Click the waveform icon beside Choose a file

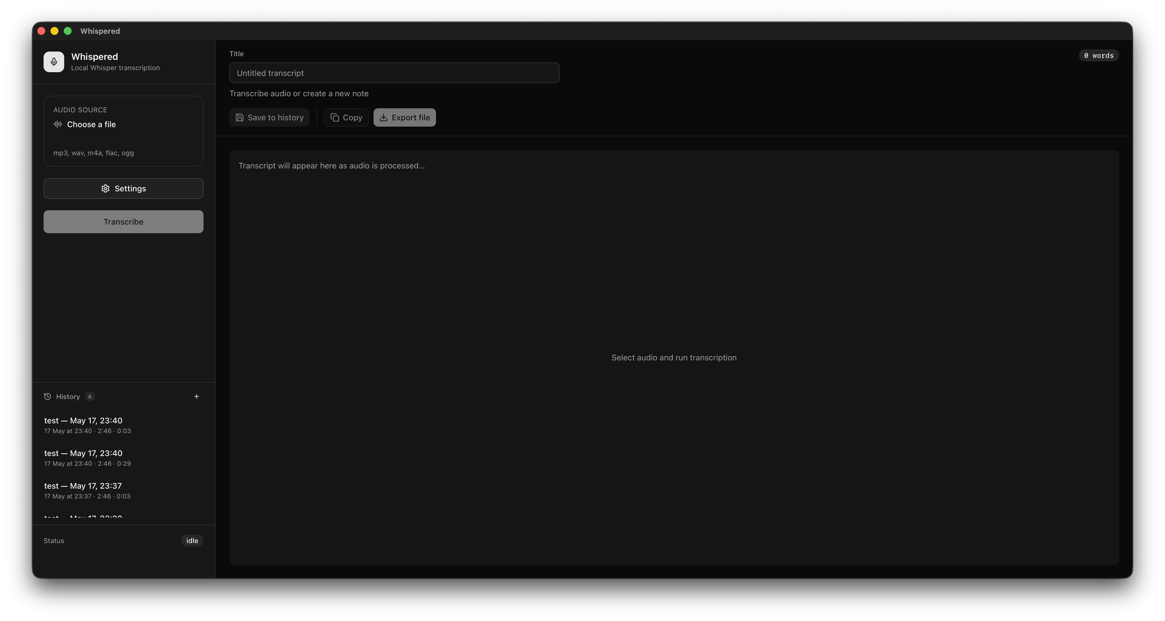click(58, 124)
